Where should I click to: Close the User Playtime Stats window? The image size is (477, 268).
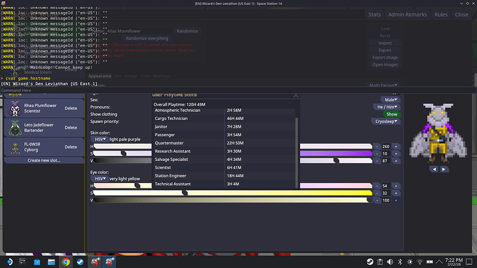point(296,95)
